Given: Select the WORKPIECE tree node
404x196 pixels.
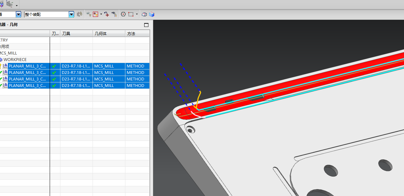Looking at the screenshot, I should point(15,59).
